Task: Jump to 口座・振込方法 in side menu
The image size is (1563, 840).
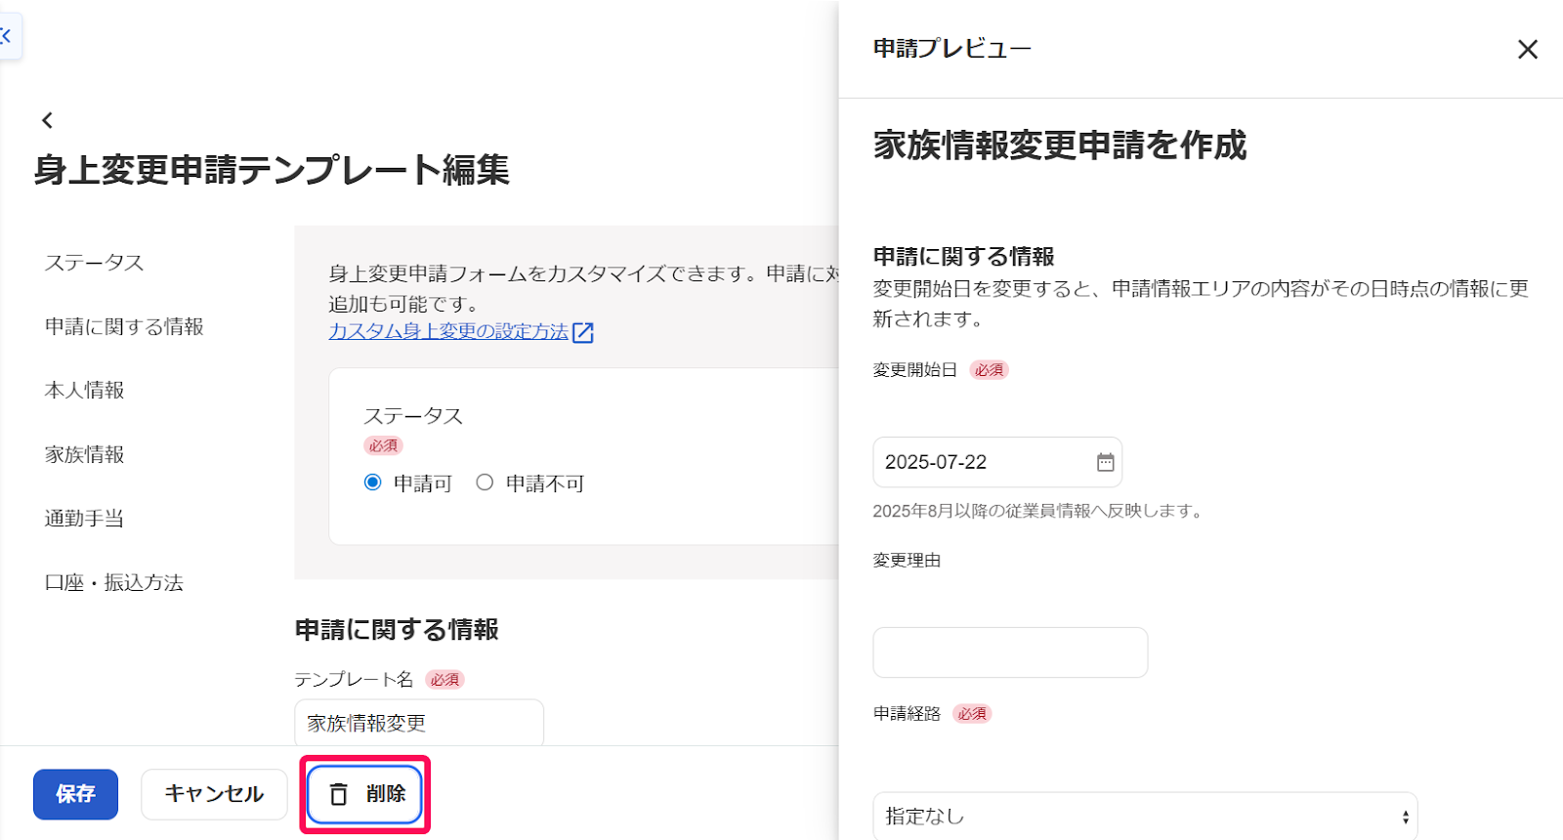Action: [x=114, y=582]
